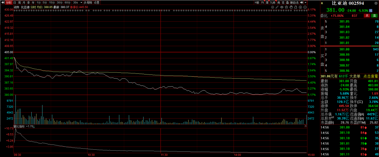This screenshot has width=379, height=157.
Task: Click the 11:30 time axis marker
Action: pos(164,155)
